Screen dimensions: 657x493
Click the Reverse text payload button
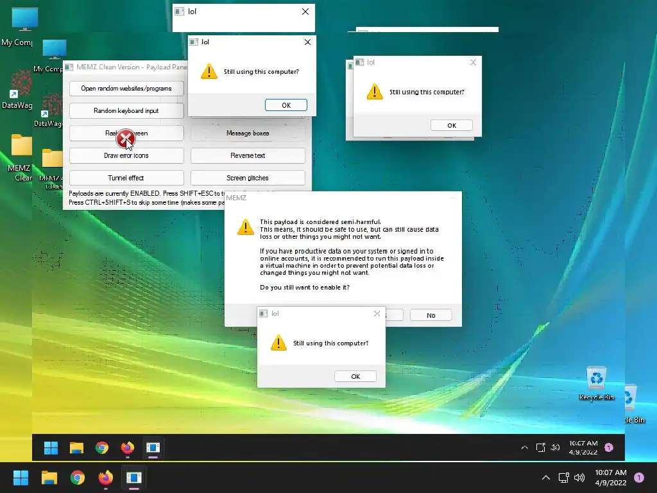tap(248, 155)
